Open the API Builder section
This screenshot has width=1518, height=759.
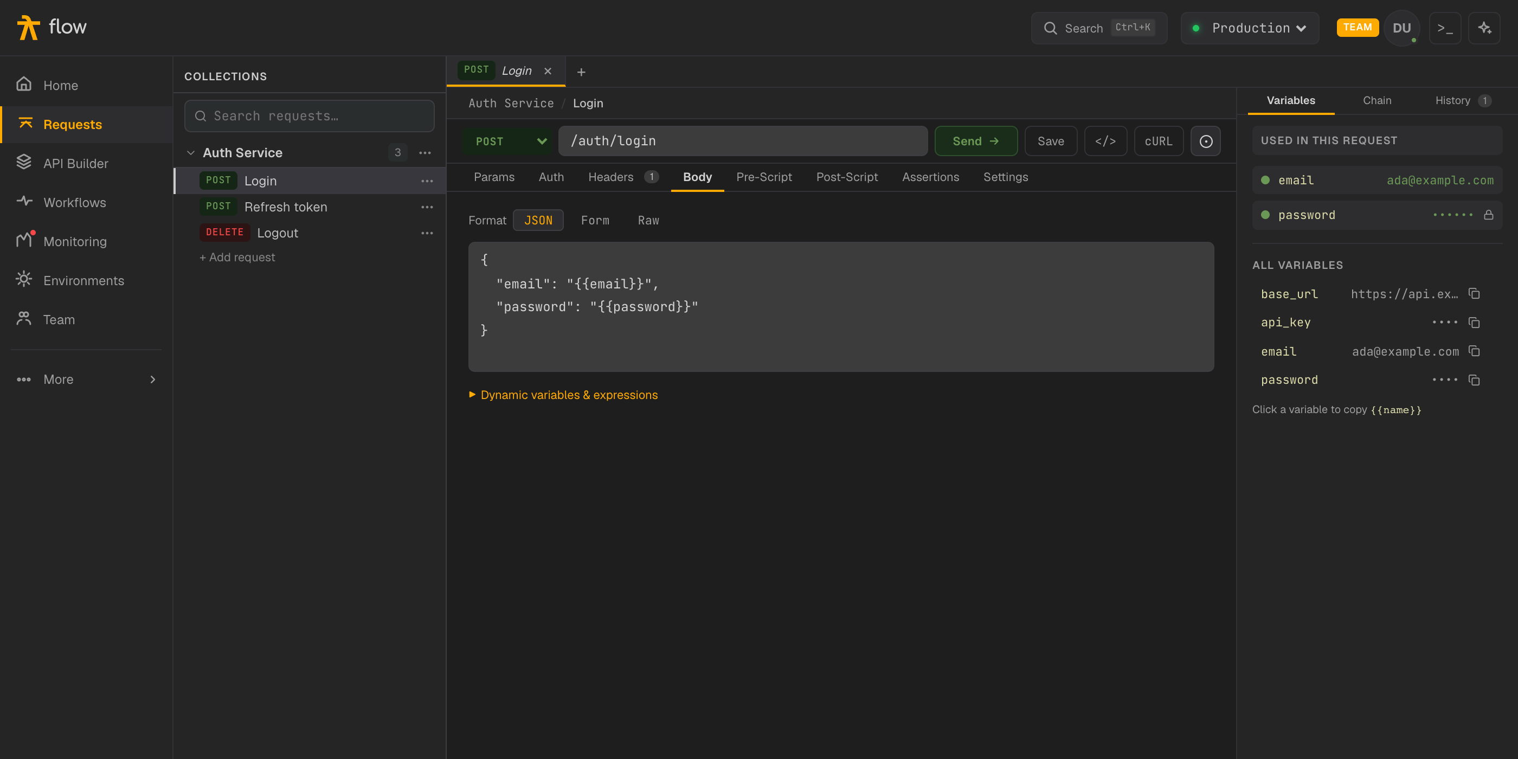86,163
